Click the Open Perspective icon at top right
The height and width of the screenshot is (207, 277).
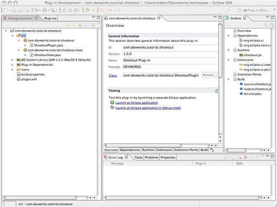coord(239,11)
